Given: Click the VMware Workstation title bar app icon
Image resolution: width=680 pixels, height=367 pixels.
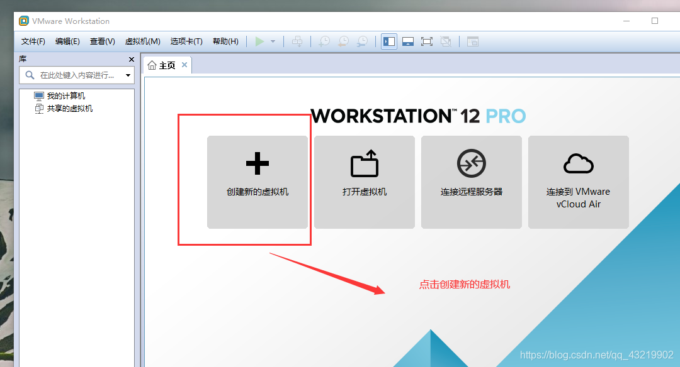Looking at the screenshot, I should [23, 21].
